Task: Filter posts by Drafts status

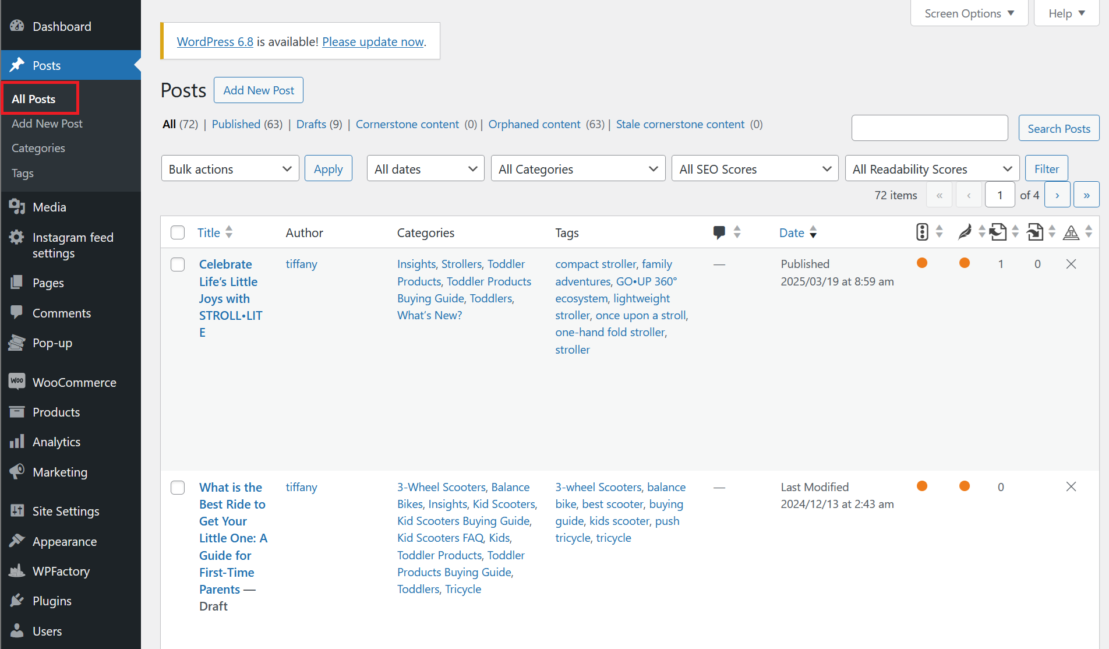Action: [311, 124]
